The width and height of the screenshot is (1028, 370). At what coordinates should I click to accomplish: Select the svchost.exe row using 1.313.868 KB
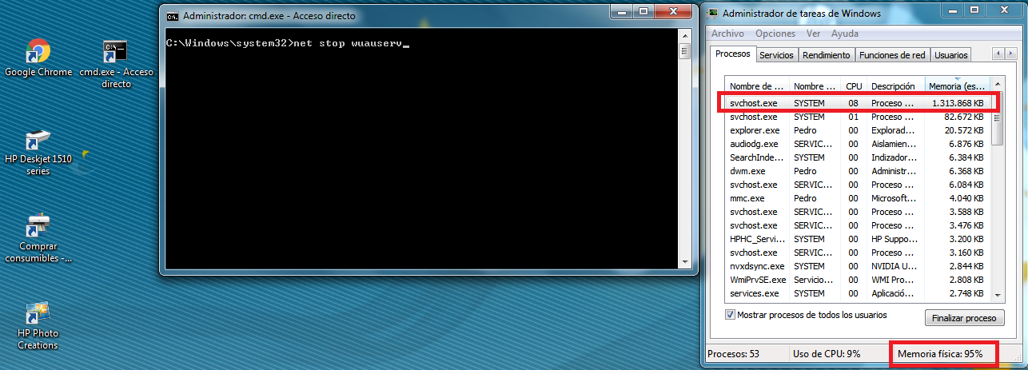858,103
